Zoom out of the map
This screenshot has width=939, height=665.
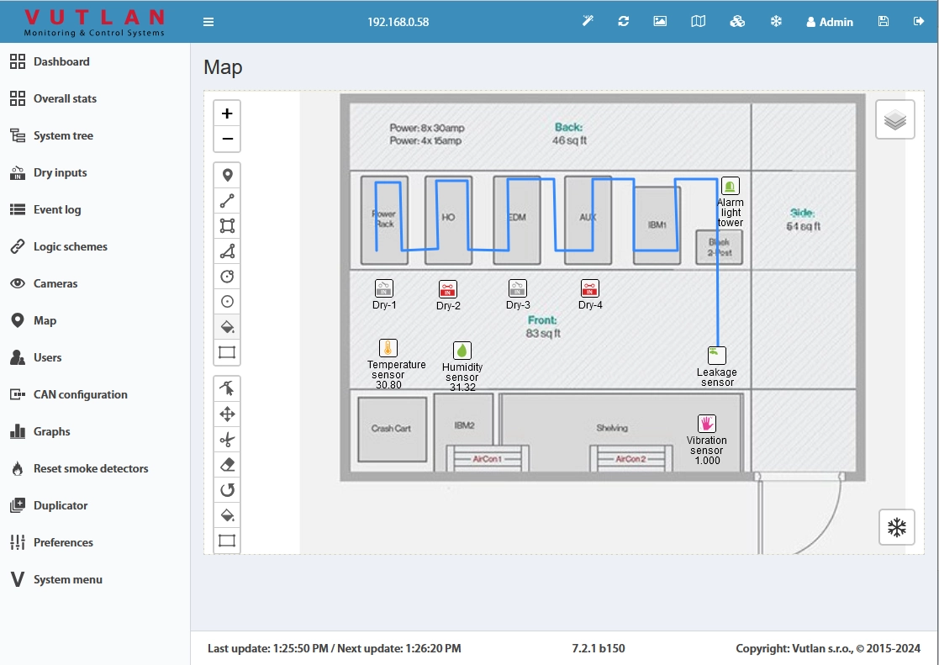227,139
